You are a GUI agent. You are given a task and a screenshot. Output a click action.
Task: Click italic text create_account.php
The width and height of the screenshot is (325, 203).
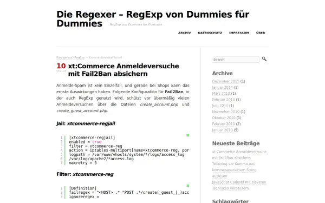159,104
